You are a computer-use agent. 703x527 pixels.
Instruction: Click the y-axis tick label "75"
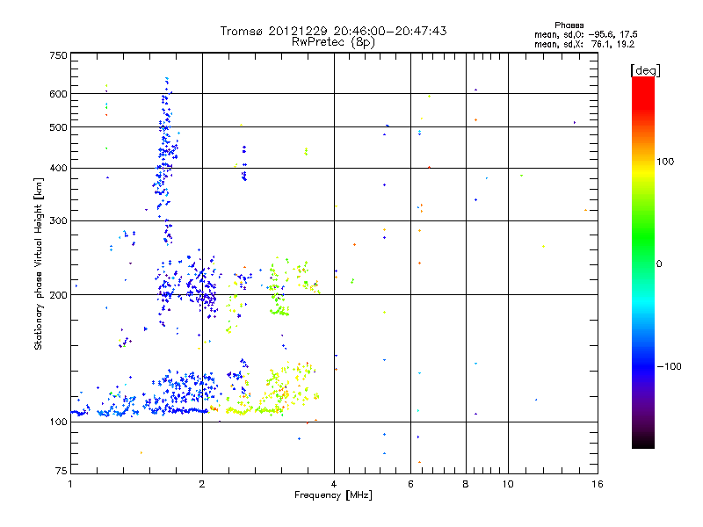62,471
